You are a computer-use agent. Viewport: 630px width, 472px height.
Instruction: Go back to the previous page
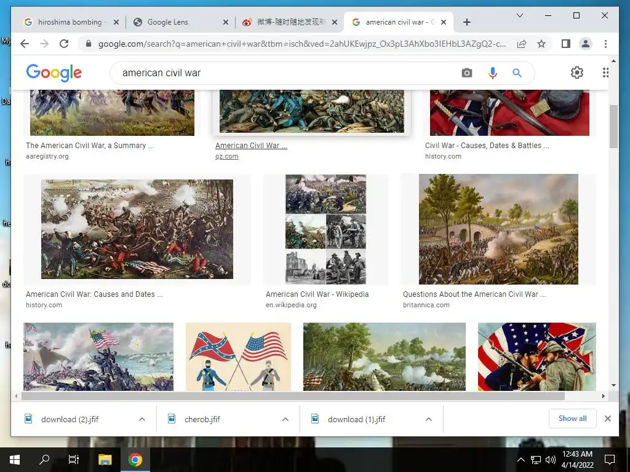pos(25,44)
